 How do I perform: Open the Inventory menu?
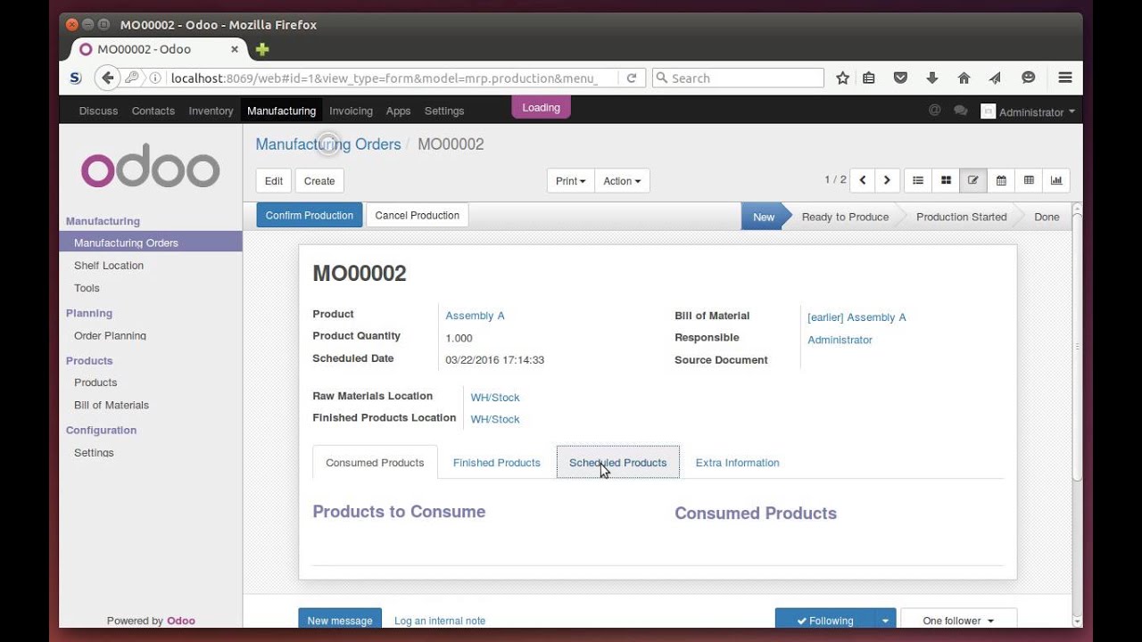(211, 111)
